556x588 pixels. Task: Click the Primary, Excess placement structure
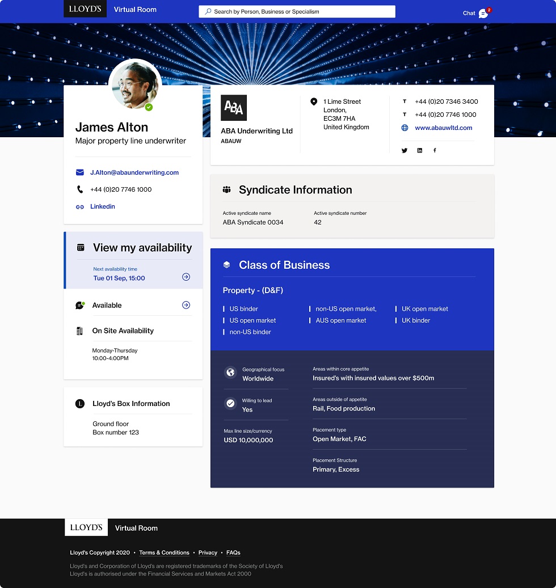(336, 469)
